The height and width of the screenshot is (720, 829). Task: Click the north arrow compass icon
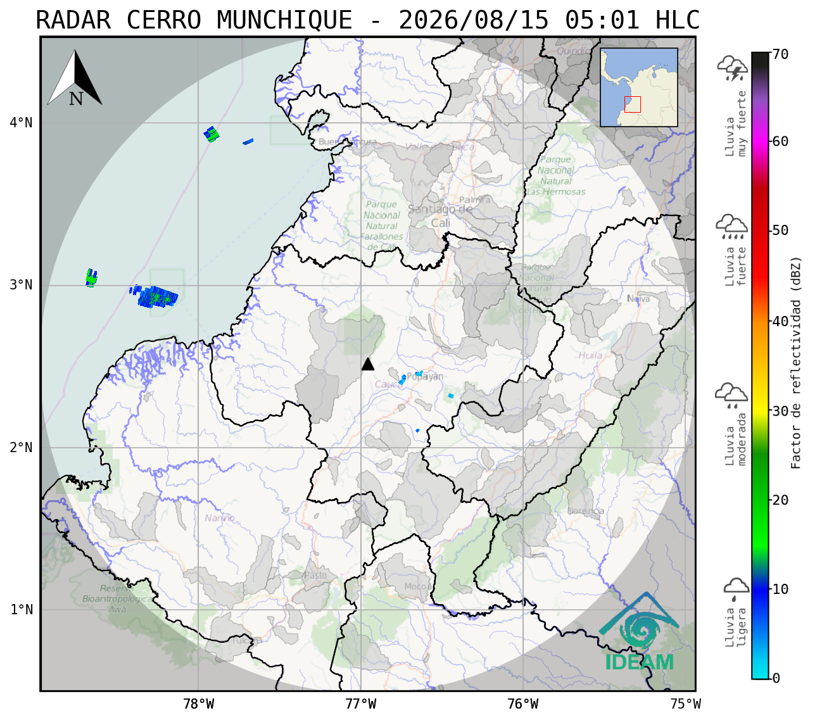[x=75, y=78]
